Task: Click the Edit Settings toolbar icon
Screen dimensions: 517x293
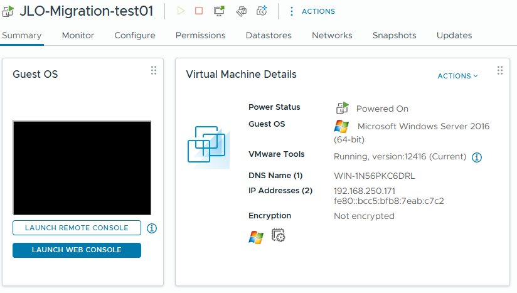Action: (242, 11)
